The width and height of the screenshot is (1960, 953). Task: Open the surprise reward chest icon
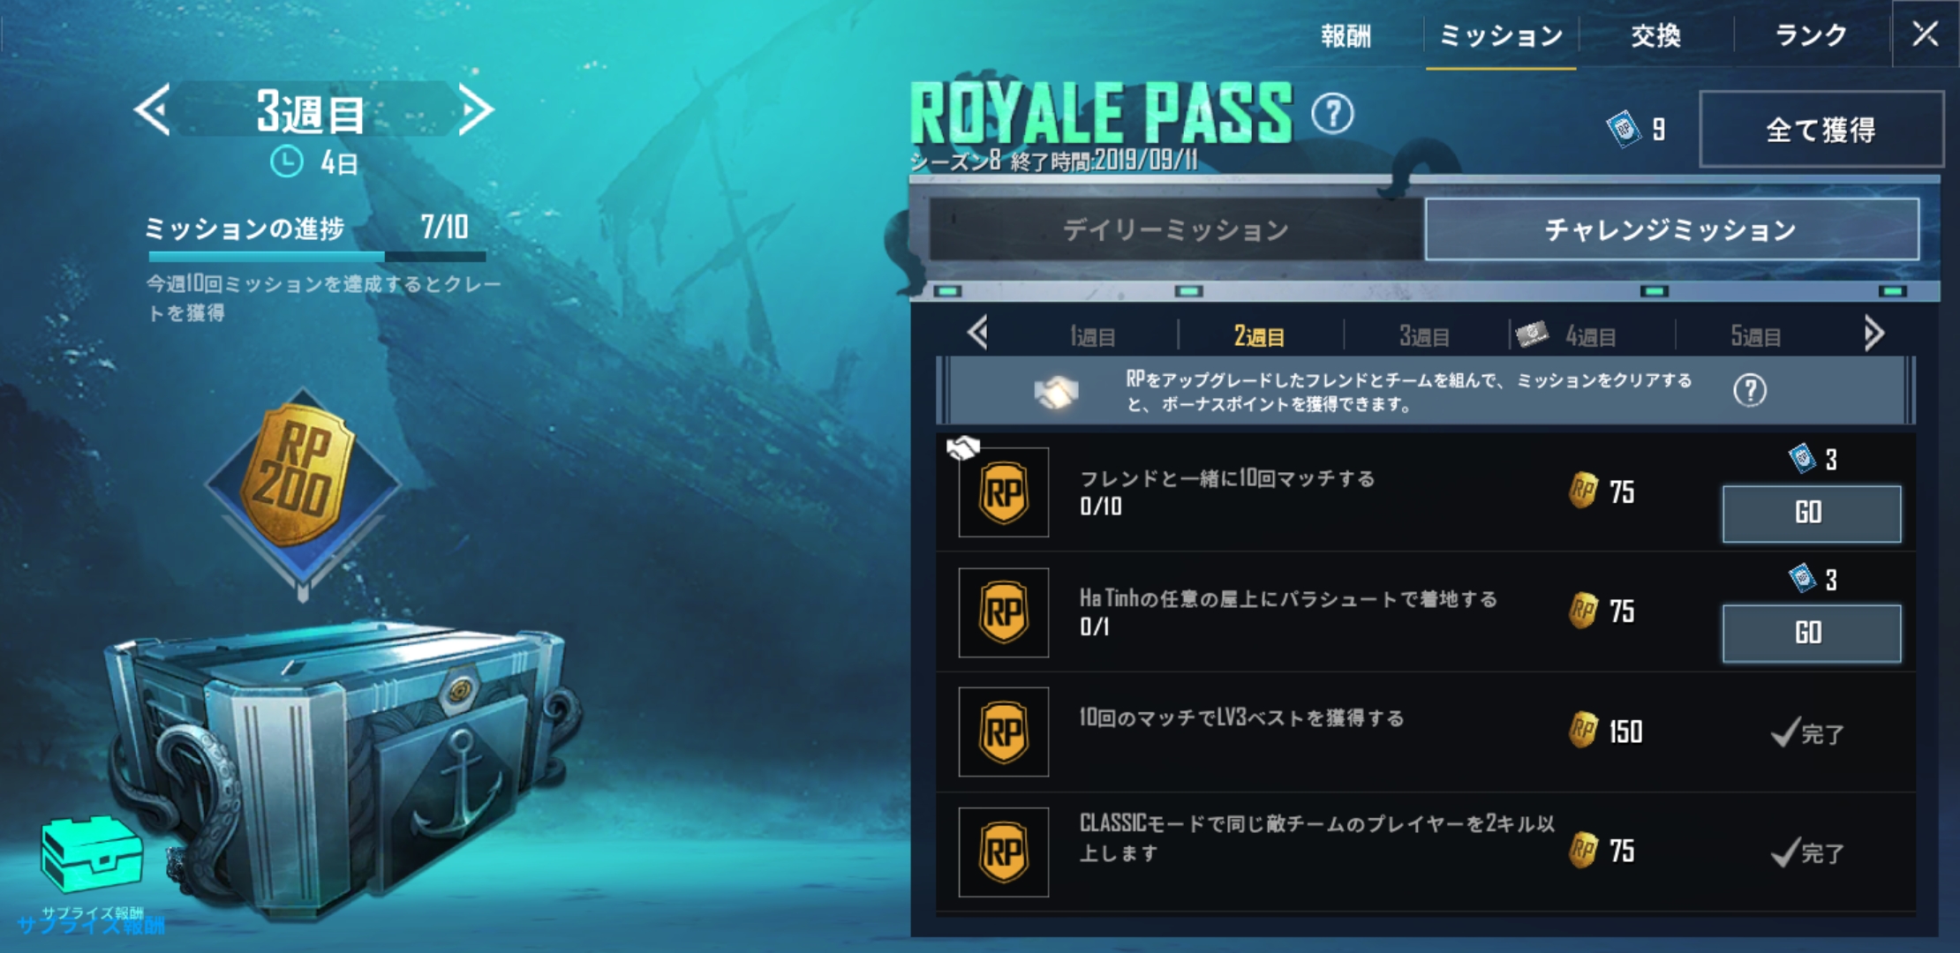point(91,856)
